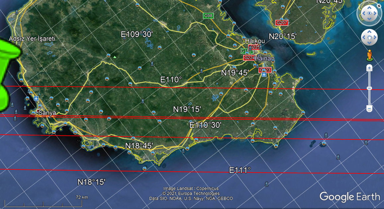Click the '© 2021 Europa Technologies' attribution text
This screenshot has width=384, height=209.
point(191,193)
